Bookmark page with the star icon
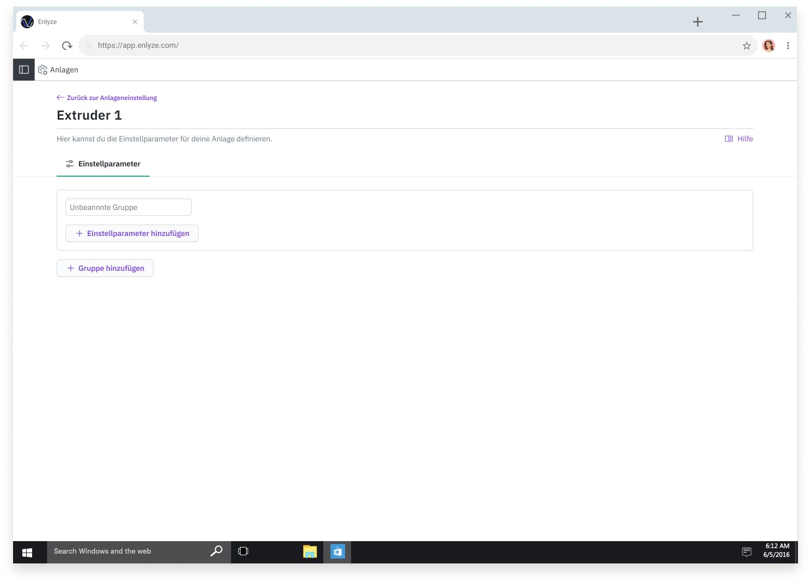The image size is (811, 583). point(747,46)
